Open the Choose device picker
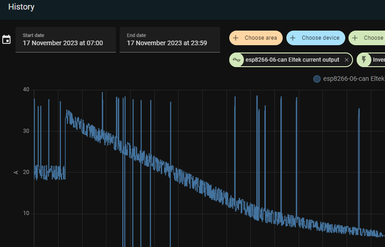385x247 pixels. (x=320, y=38)
